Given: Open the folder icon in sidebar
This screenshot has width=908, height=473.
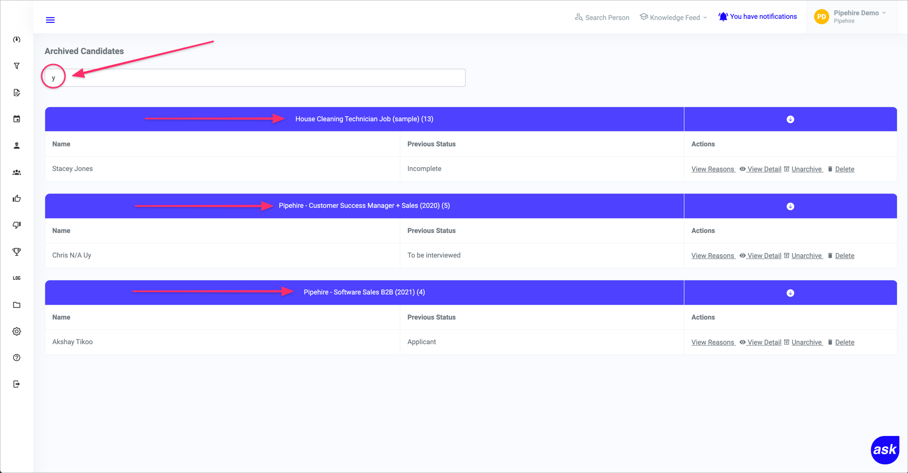Looking at the screenshot, I should coord(17,305).
